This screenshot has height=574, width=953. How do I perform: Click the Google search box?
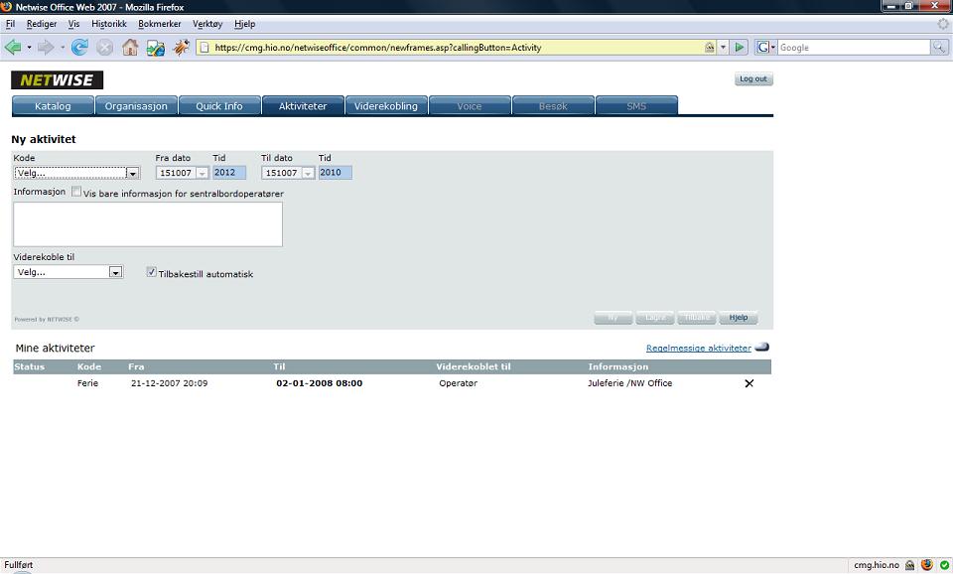point(854,48)
